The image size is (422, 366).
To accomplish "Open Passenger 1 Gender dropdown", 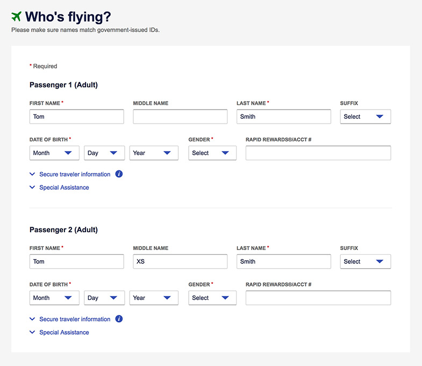I will (212, 153).
